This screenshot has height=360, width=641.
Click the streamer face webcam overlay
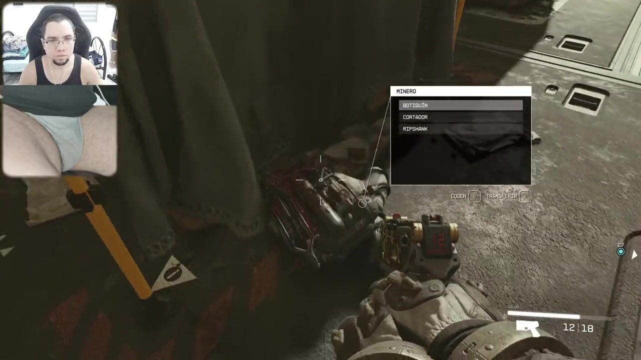click(x=60, y=45)
